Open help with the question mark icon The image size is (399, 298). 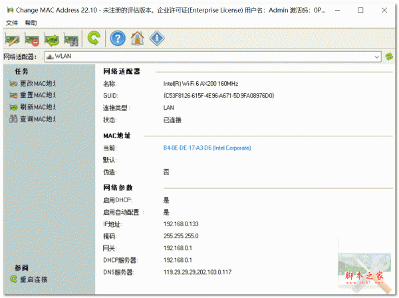(118, 39)
